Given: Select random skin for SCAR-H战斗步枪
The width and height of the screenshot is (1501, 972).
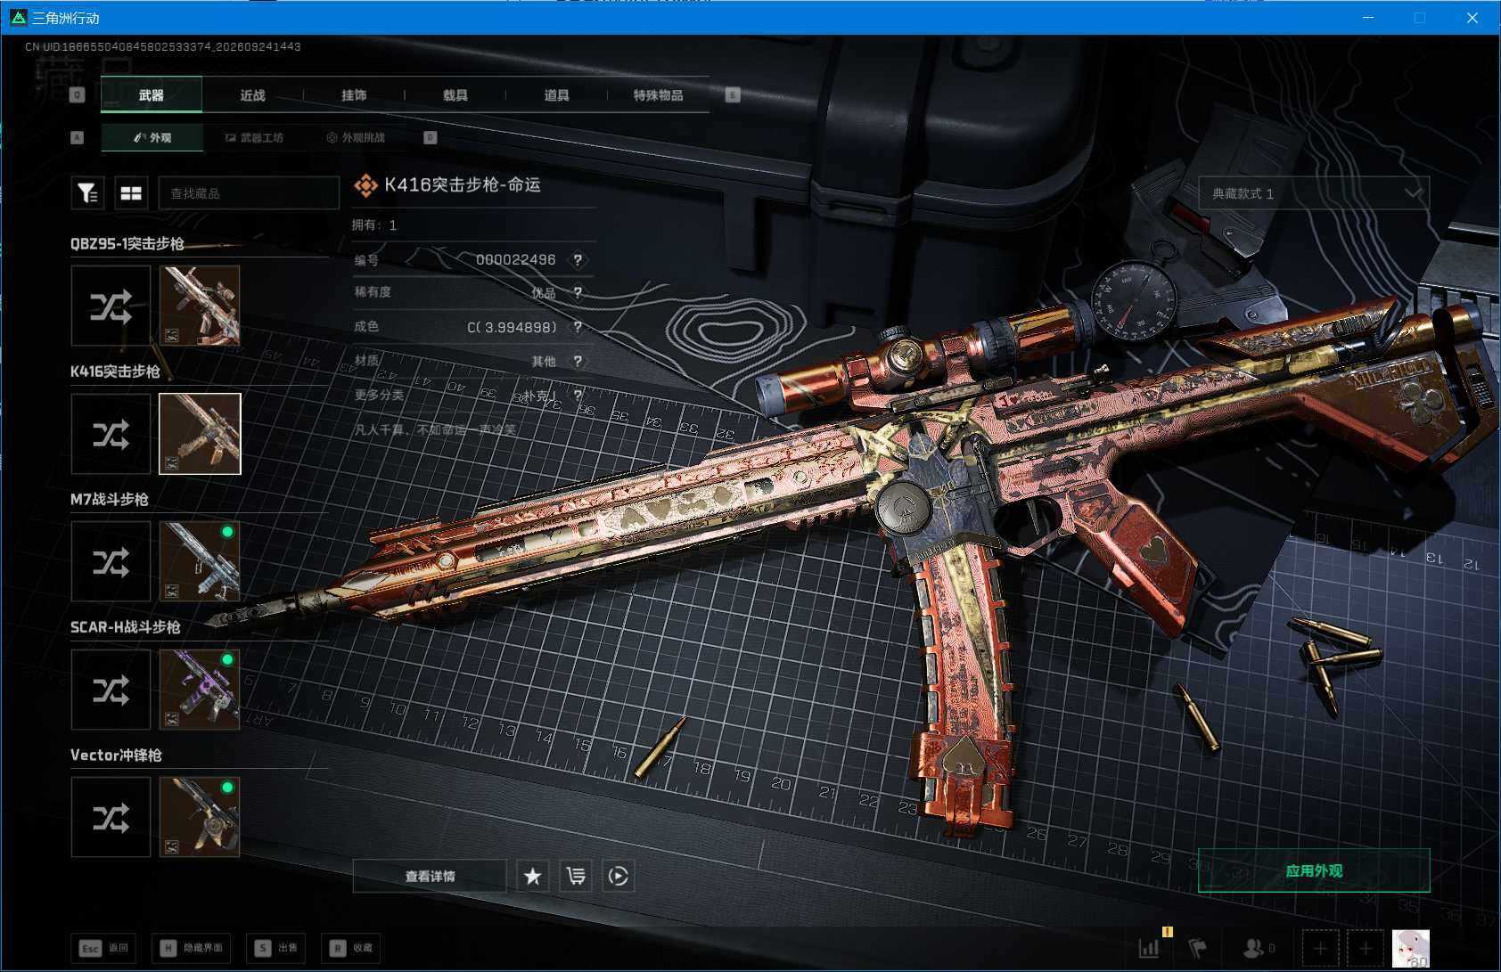Looking at the screenshot, I should pyautogui.click(x=111, y=690).
